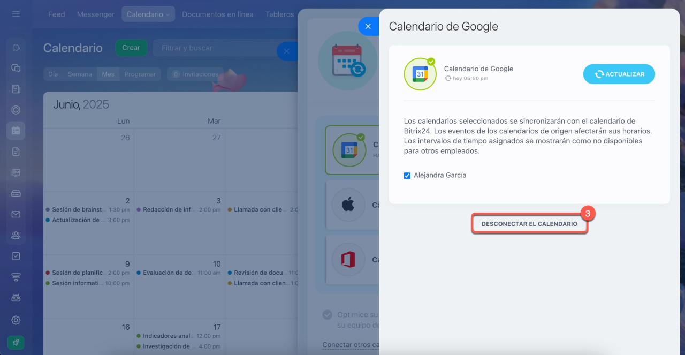The image size is (685, 355).
Task: Open the Sesión de brainst... 1:30 pm event
Action: [x=88, y=210]
